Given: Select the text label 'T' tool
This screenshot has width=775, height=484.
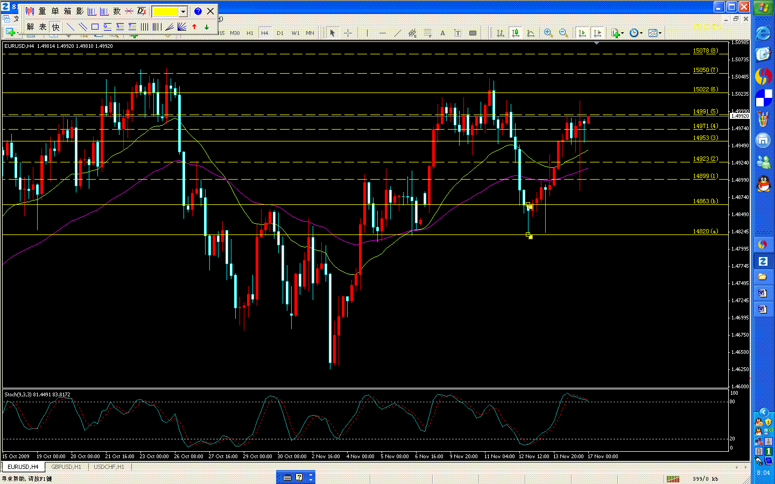Looking at the screenshot, I should [457, 33].
